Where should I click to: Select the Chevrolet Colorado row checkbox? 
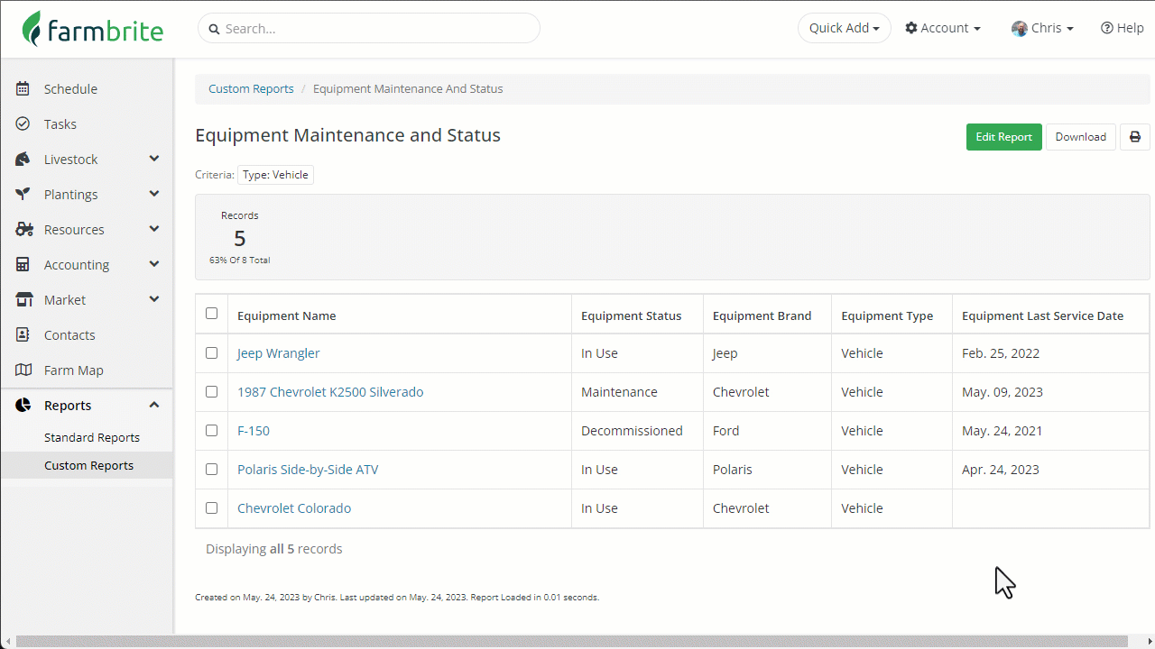[211, 508]
